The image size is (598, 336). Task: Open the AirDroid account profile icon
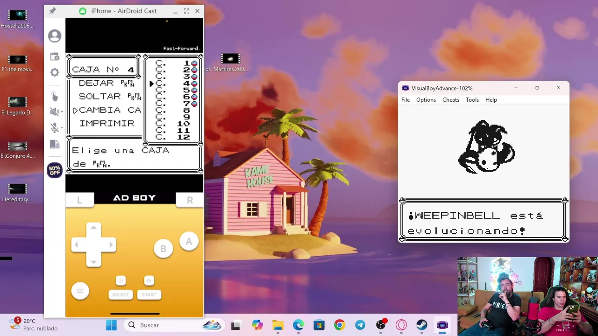pos(55,36)
